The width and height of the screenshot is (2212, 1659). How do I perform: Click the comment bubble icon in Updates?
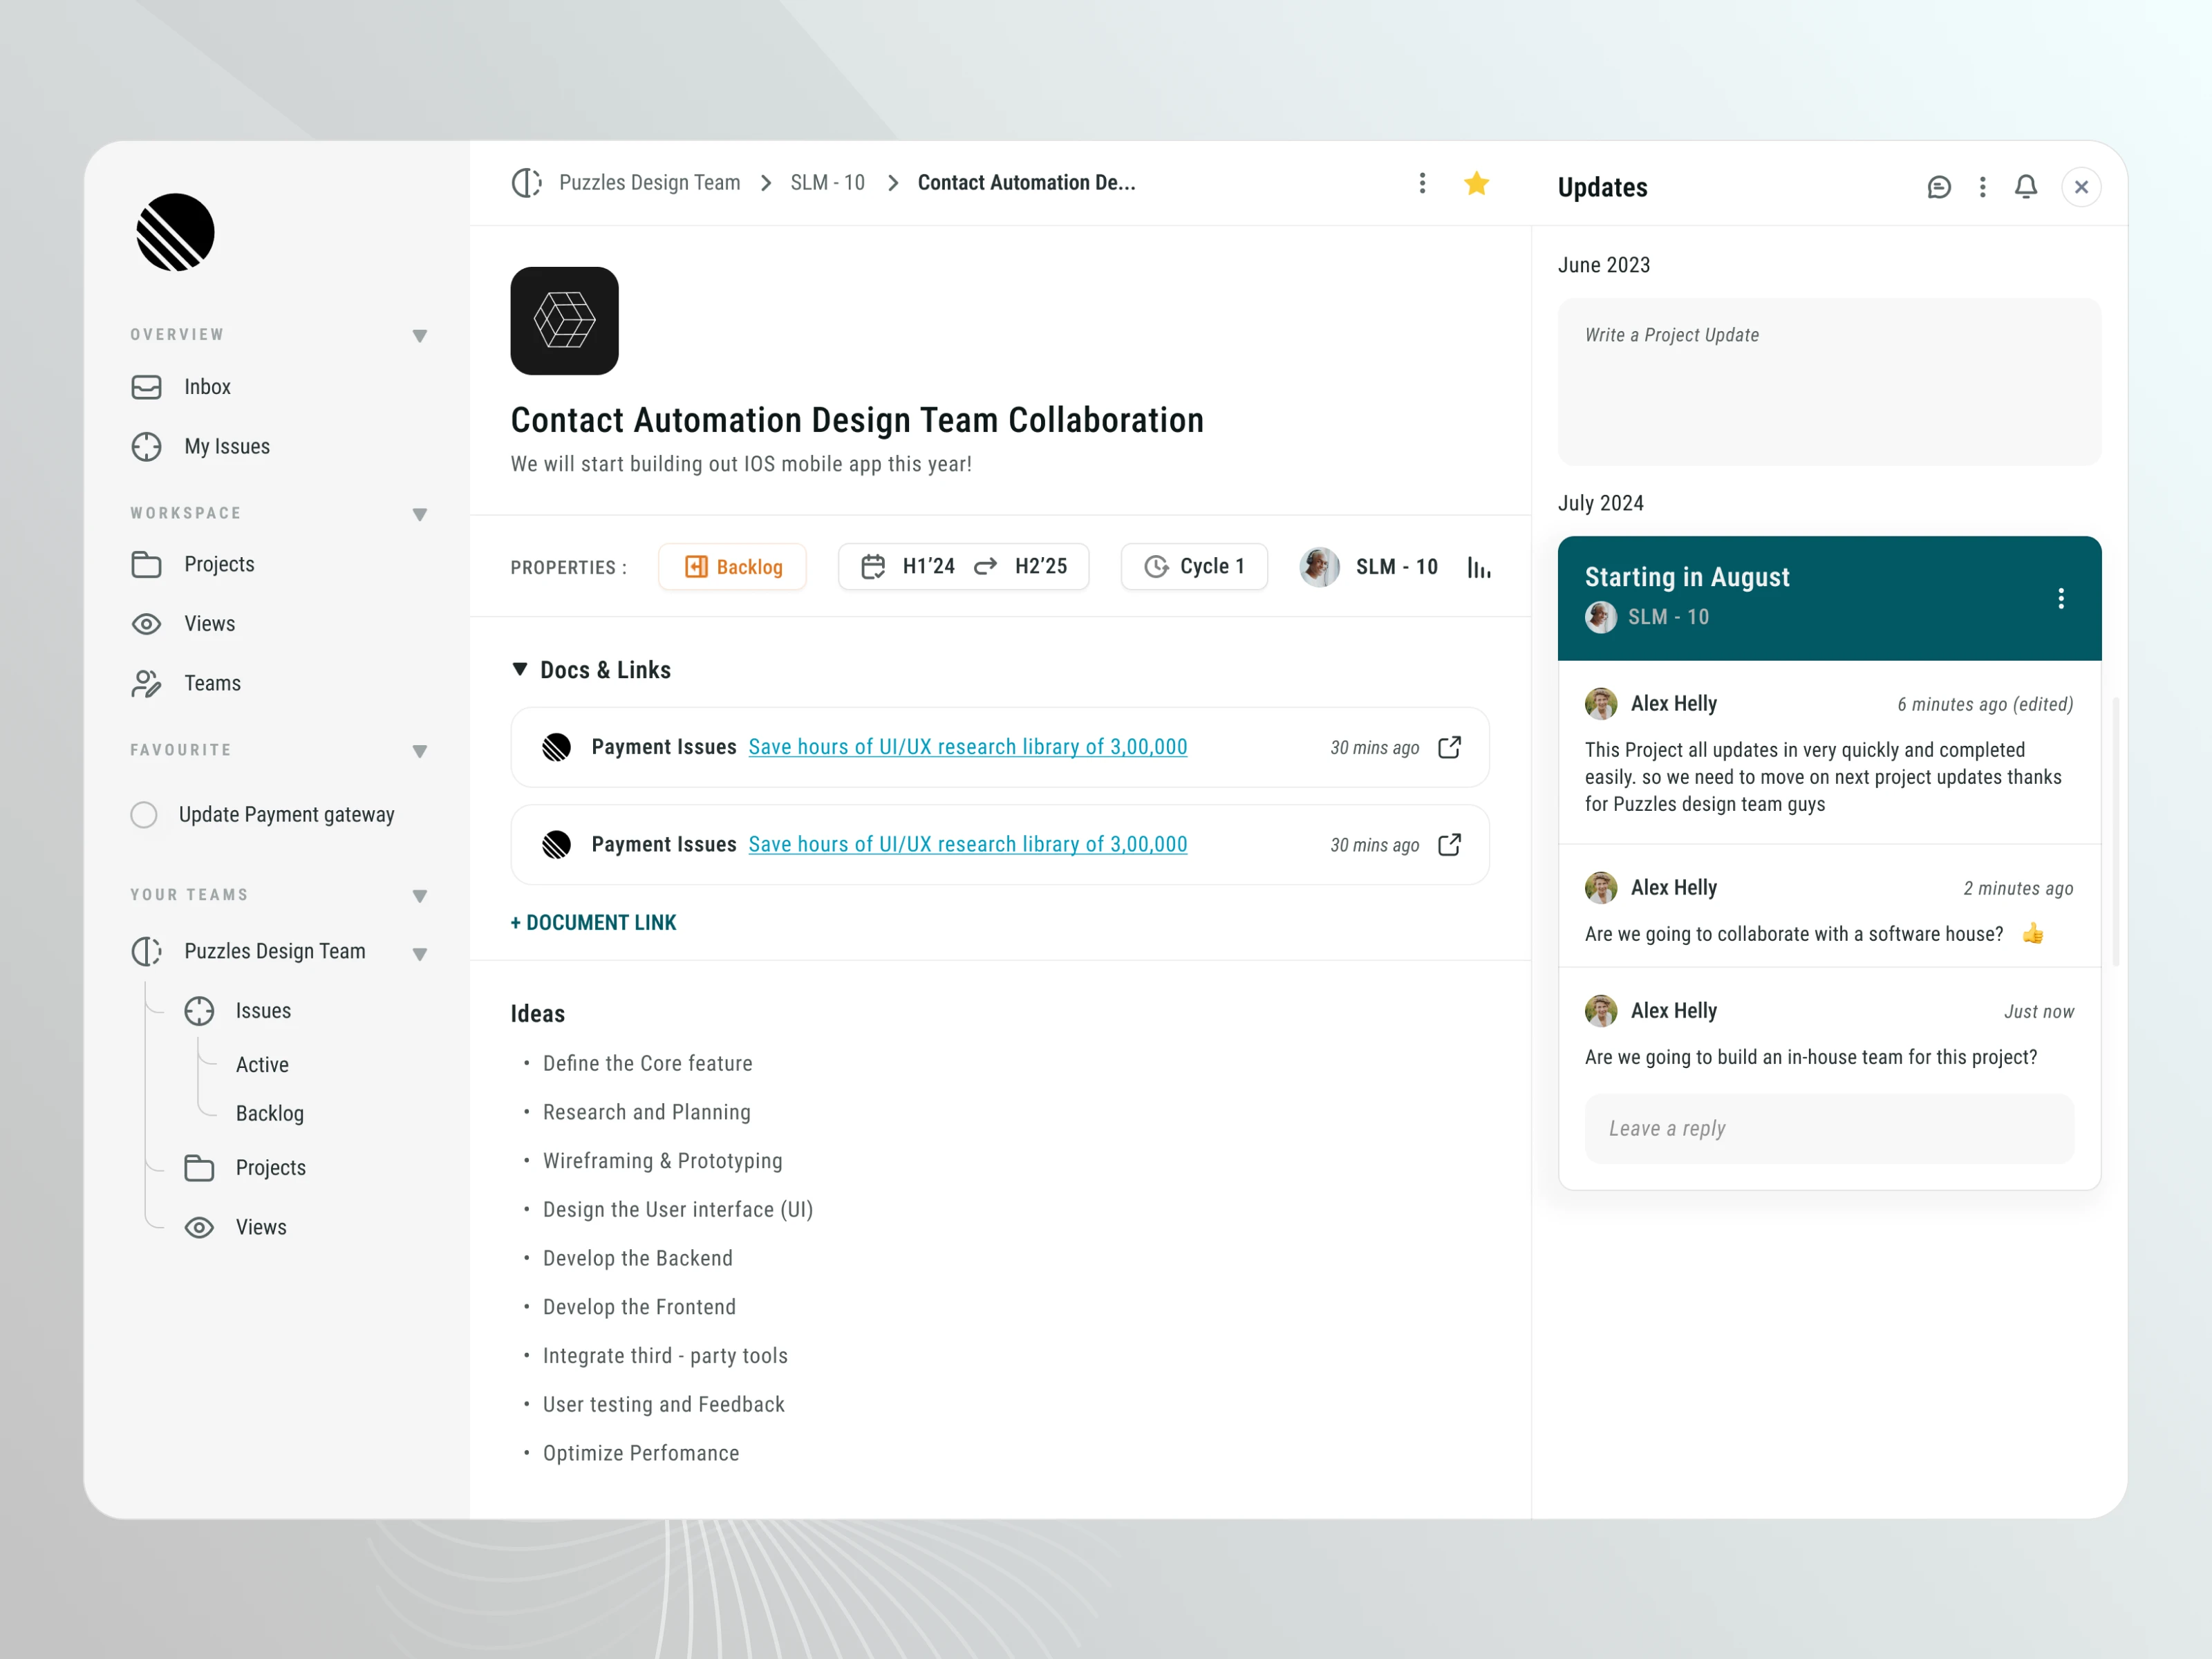(1938, 187)
